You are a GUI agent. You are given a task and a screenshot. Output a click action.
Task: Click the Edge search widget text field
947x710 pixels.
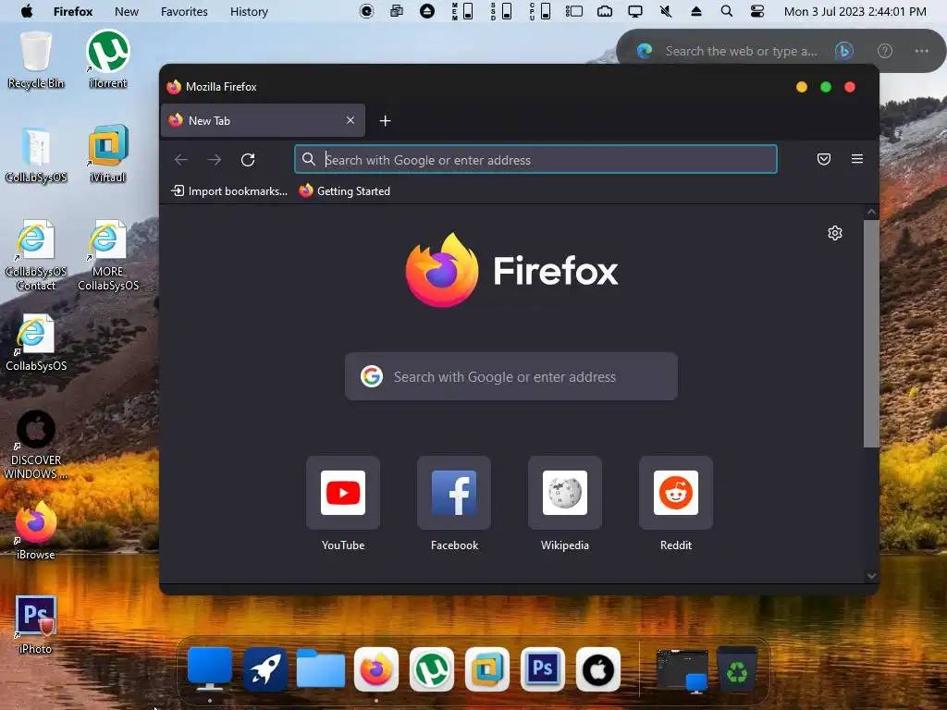point(741,52)
